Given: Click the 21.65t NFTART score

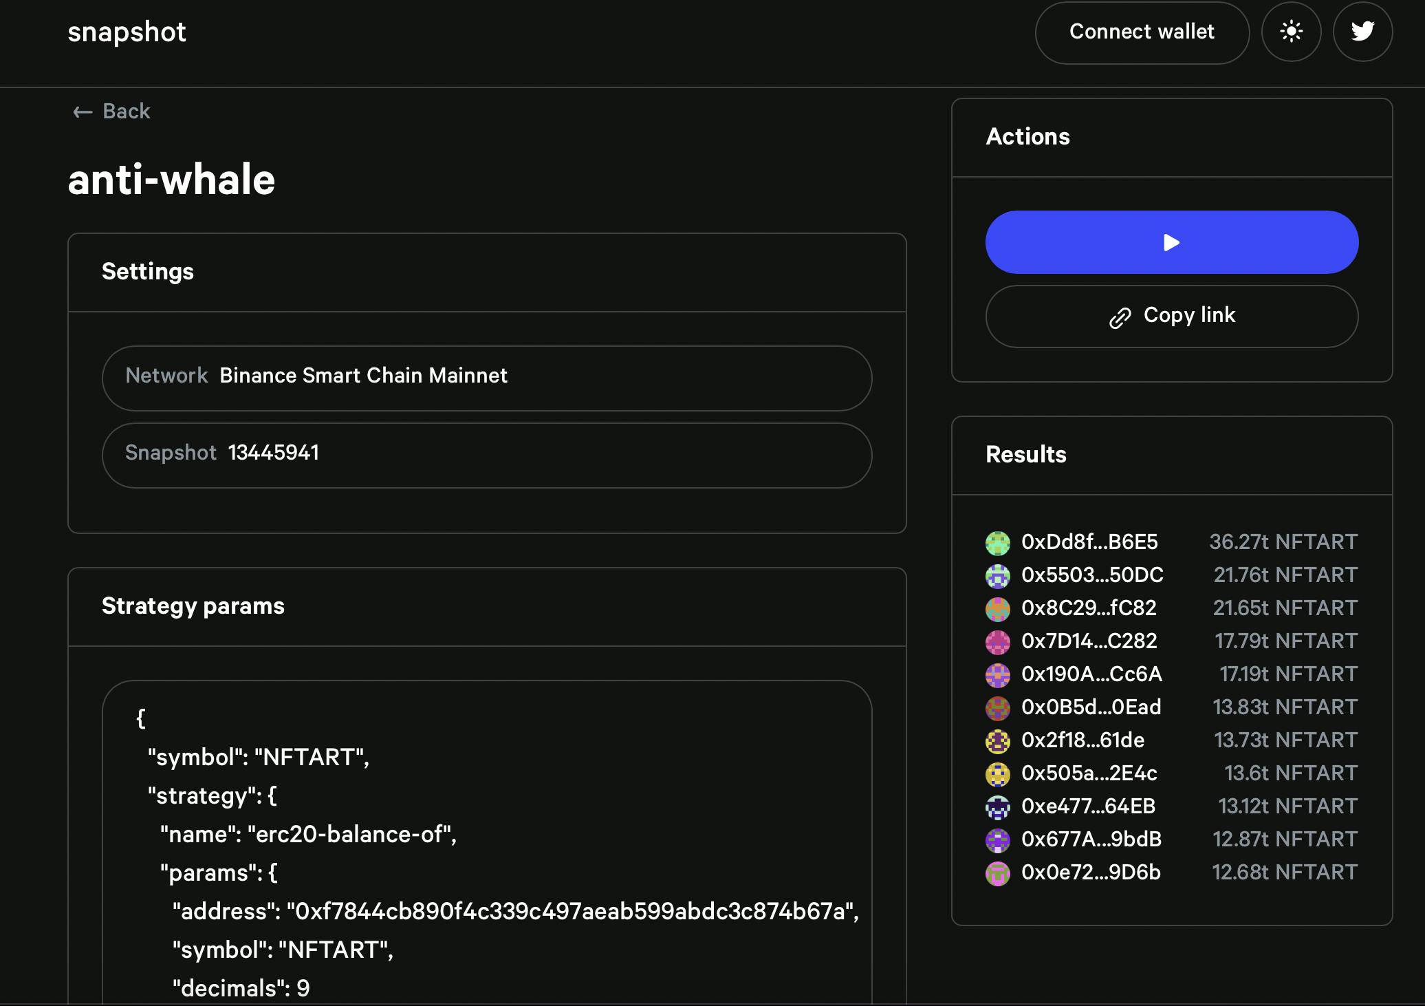Looking at the screenshot, I should pyautogui.click(x=1285, y=608).
